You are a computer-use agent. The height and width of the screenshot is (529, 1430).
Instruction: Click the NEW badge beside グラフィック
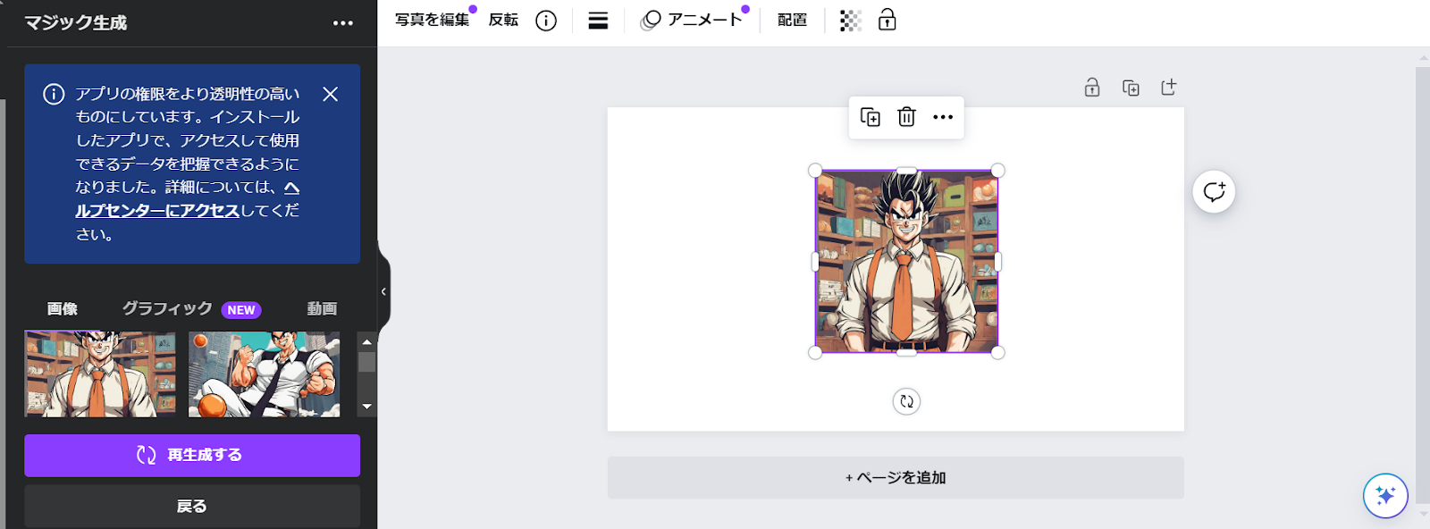pos(241,310)
